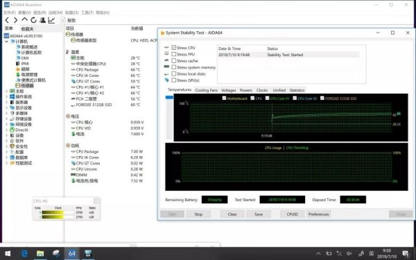
Task: Enable Stress local disks
Action: coord(174,73)
